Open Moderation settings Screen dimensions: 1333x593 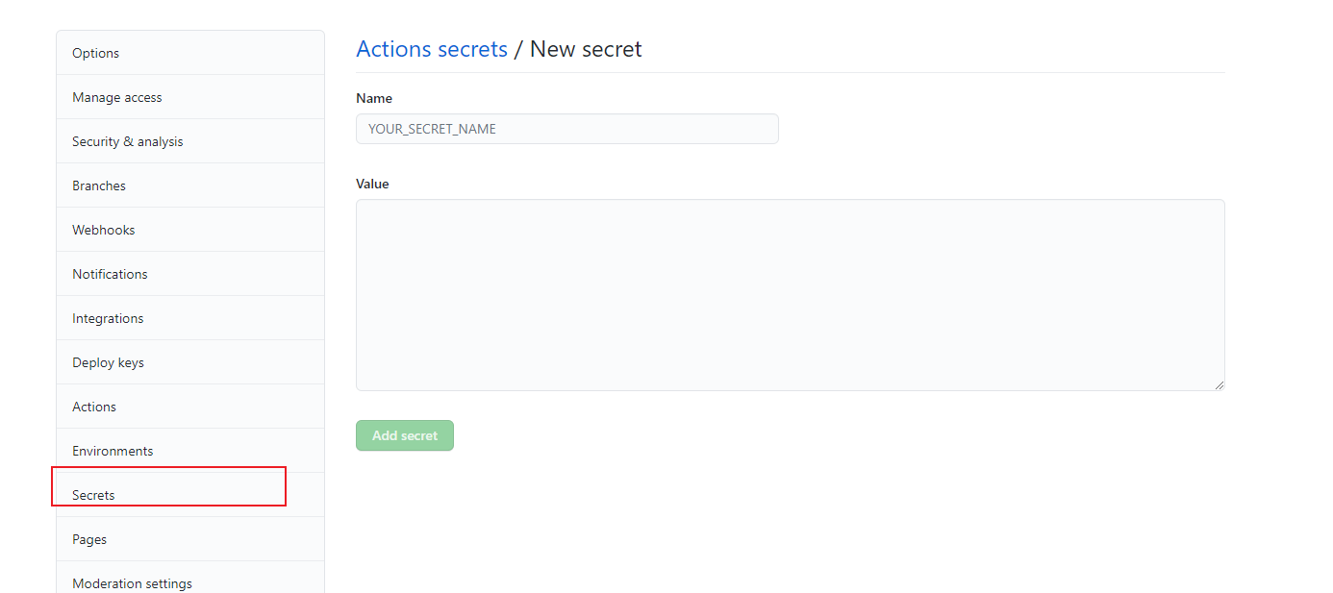tap(132, 582)
